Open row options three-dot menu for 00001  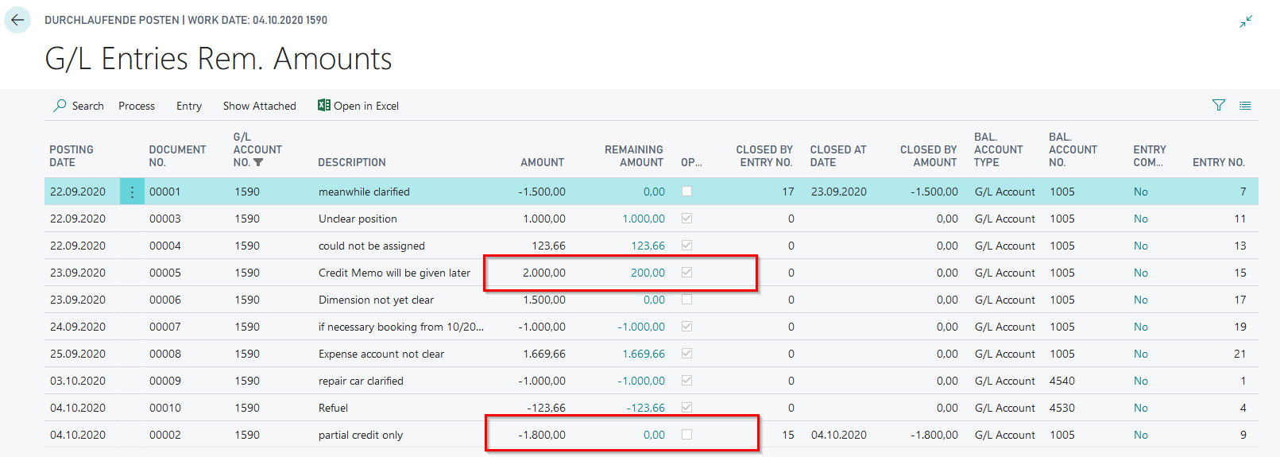pyautogui.click(x=132, y=192)
